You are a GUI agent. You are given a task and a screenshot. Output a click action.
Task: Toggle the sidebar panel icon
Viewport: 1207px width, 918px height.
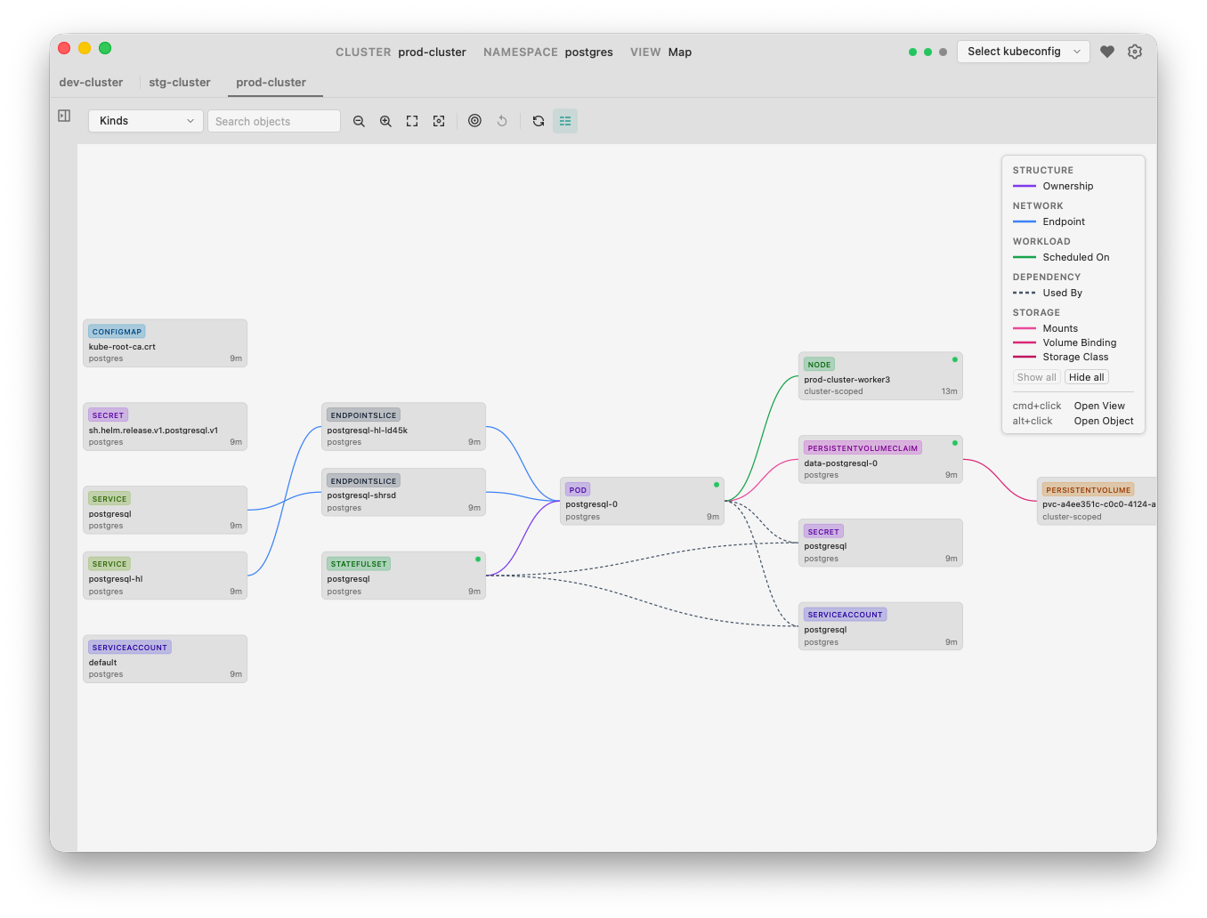(64, 116)
